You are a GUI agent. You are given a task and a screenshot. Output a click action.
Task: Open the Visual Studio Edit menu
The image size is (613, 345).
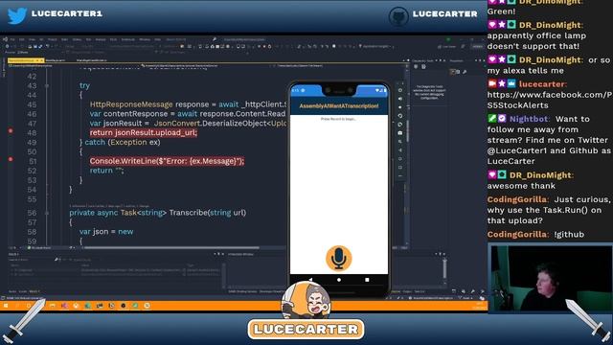21,39
